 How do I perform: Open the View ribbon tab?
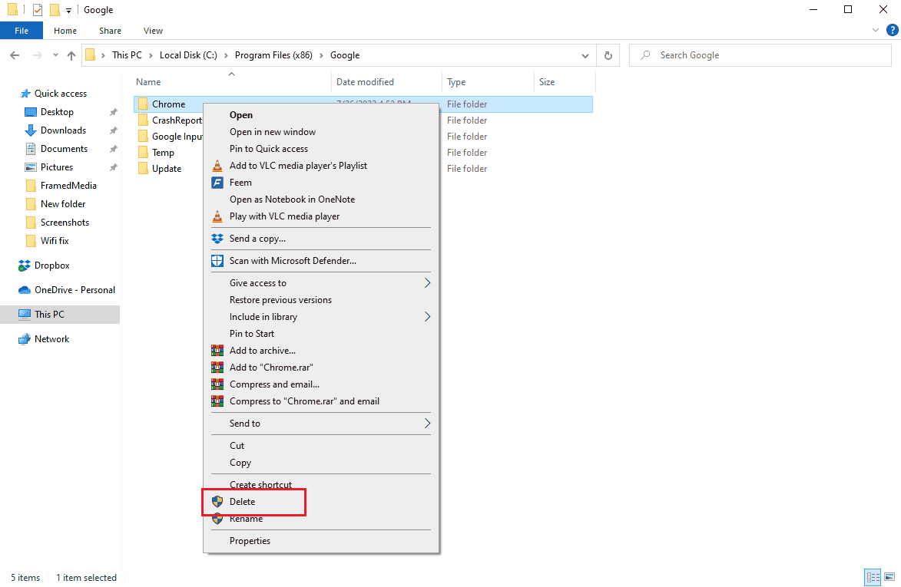click(153, 31)
